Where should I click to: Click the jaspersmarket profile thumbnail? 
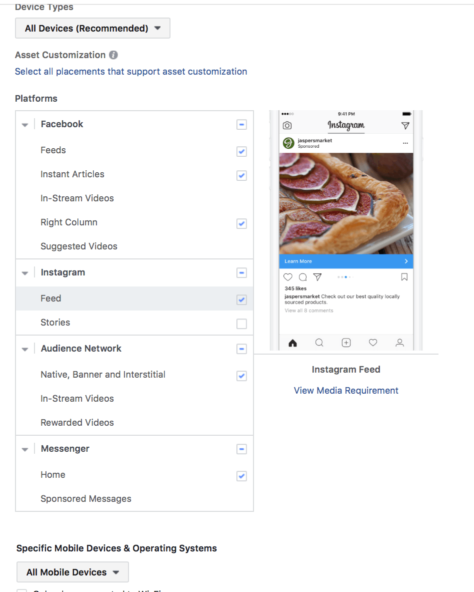coord(287,142)
